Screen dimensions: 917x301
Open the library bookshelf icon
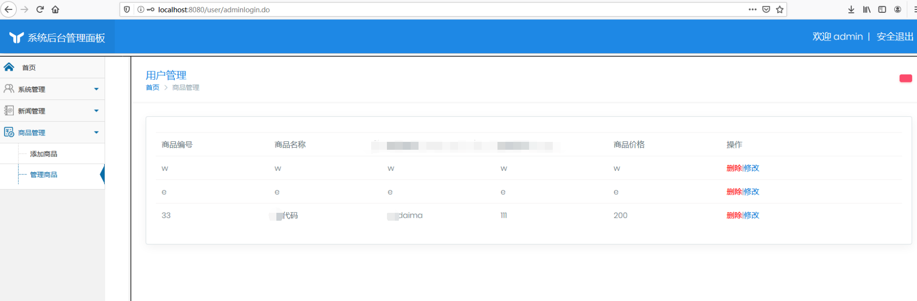click(x=867, y=9)
